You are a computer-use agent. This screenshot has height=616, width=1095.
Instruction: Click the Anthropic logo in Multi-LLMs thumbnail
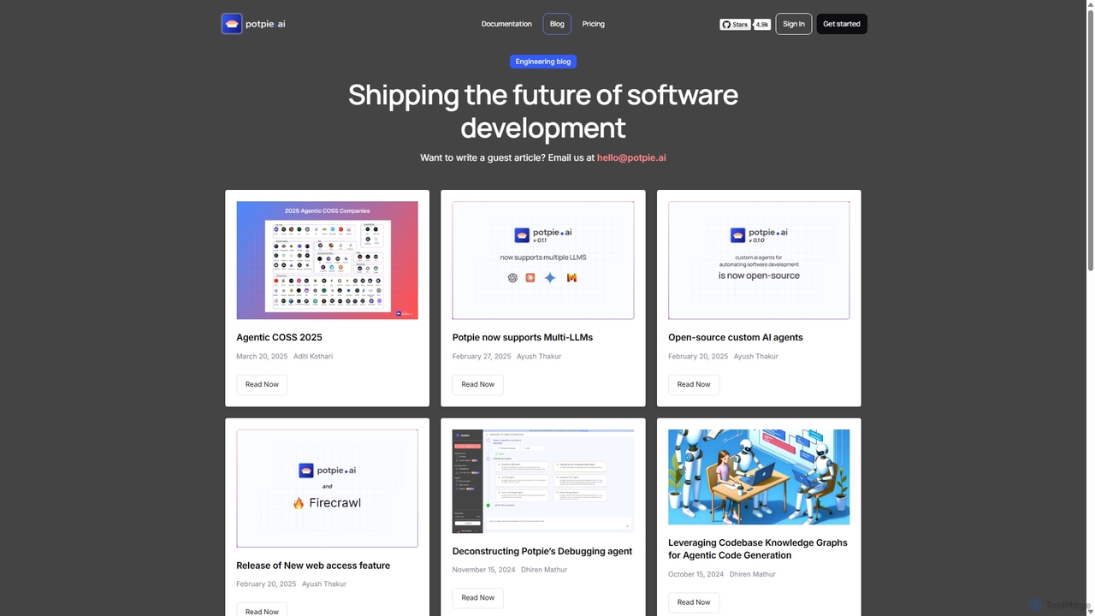[530, 278]
